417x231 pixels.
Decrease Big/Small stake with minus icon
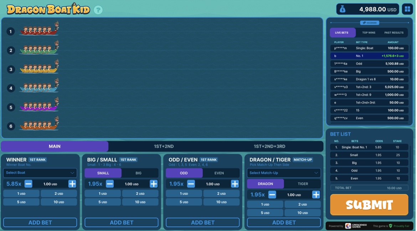(109, 184)
